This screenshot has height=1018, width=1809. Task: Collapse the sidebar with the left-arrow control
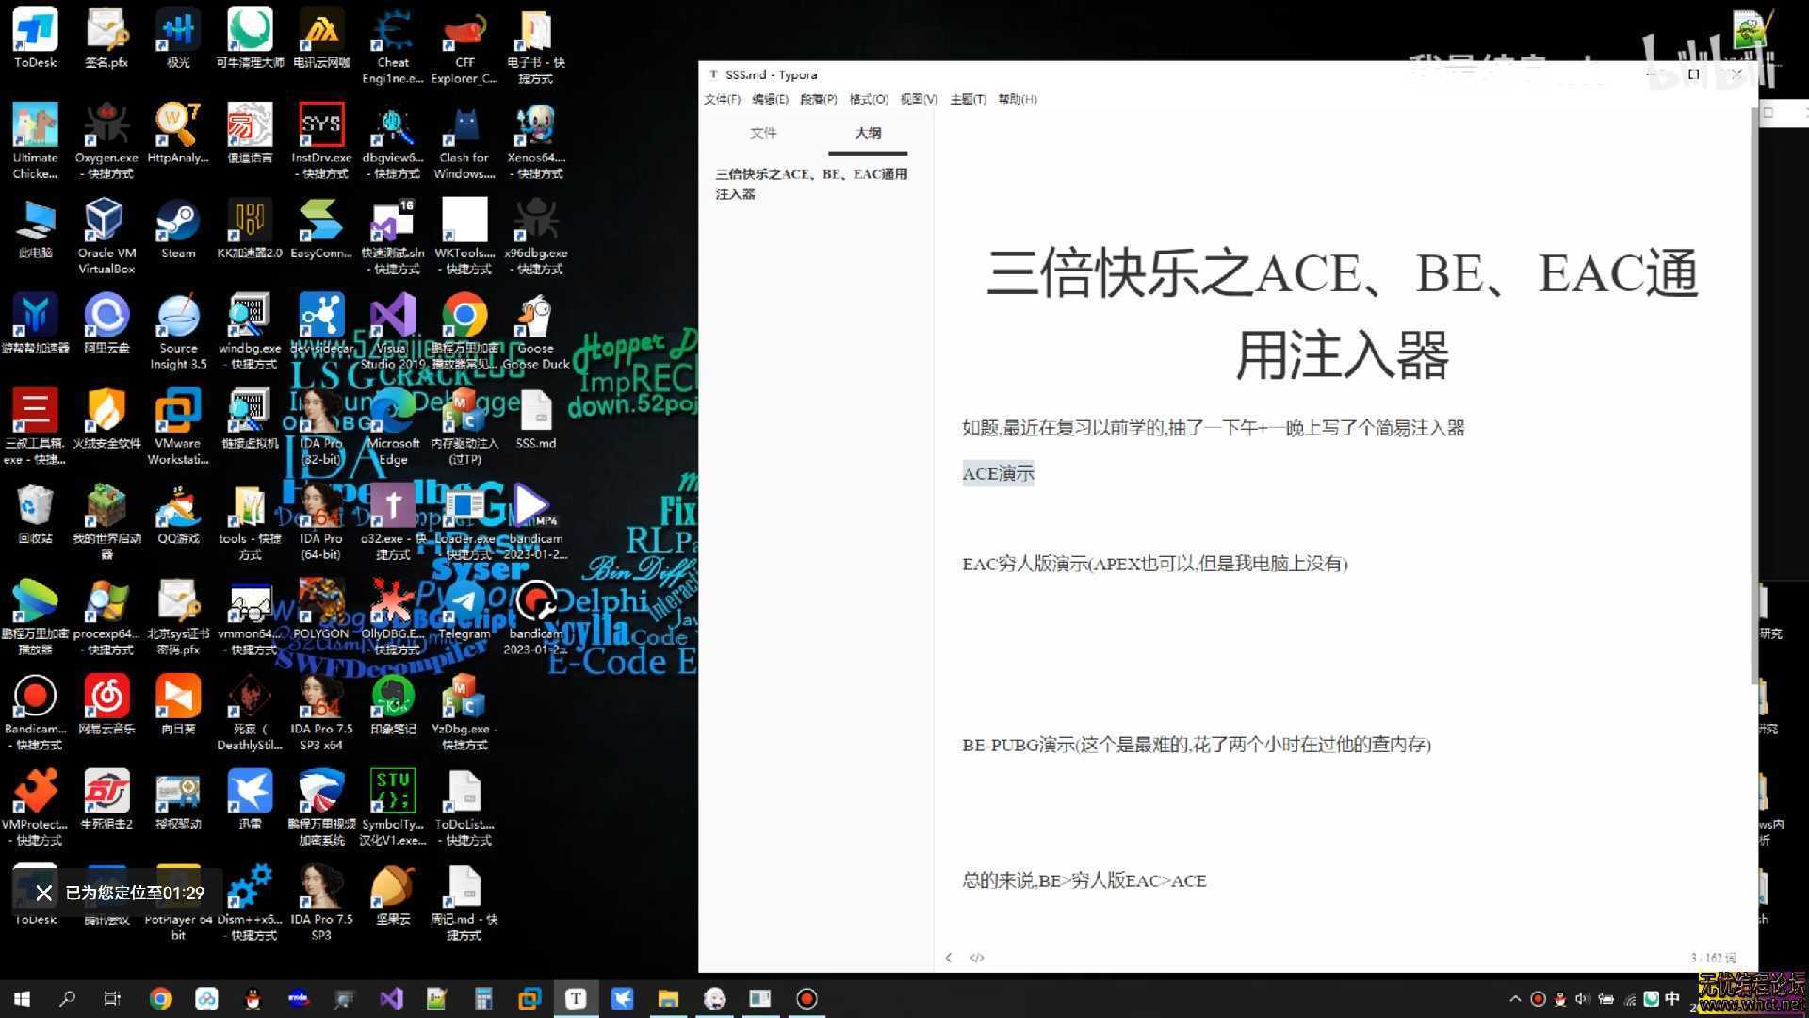948,958
